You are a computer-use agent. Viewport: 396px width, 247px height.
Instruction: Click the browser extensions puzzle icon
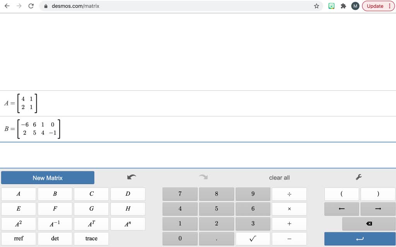(343, 6)
